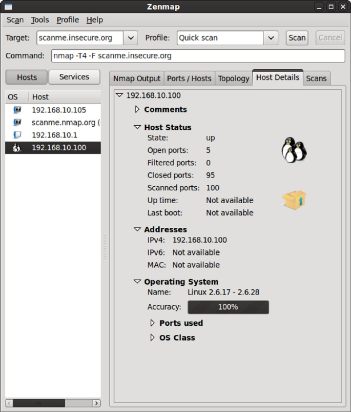This screenshot has height=412, width=351.
Task: Click the OS accuracy 100% progress bar
Action: tap(228, 307)
